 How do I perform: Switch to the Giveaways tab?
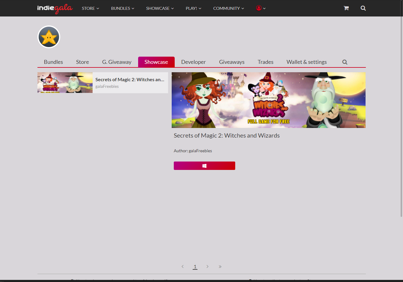pyautogui.click(x=232, y=62)
